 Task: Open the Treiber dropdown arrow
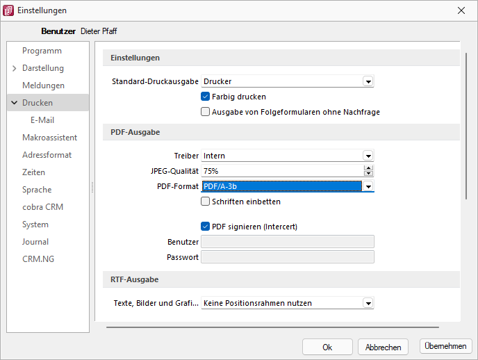click(x=368, y=156)
